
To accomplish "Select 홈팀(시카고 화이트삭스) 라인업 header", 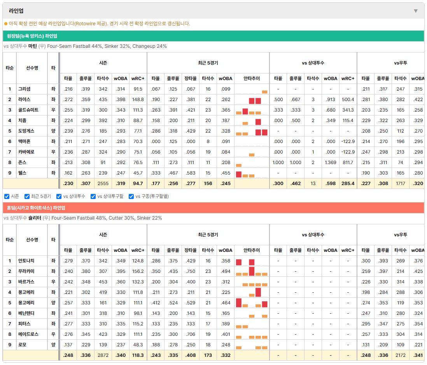I will 213,208.
